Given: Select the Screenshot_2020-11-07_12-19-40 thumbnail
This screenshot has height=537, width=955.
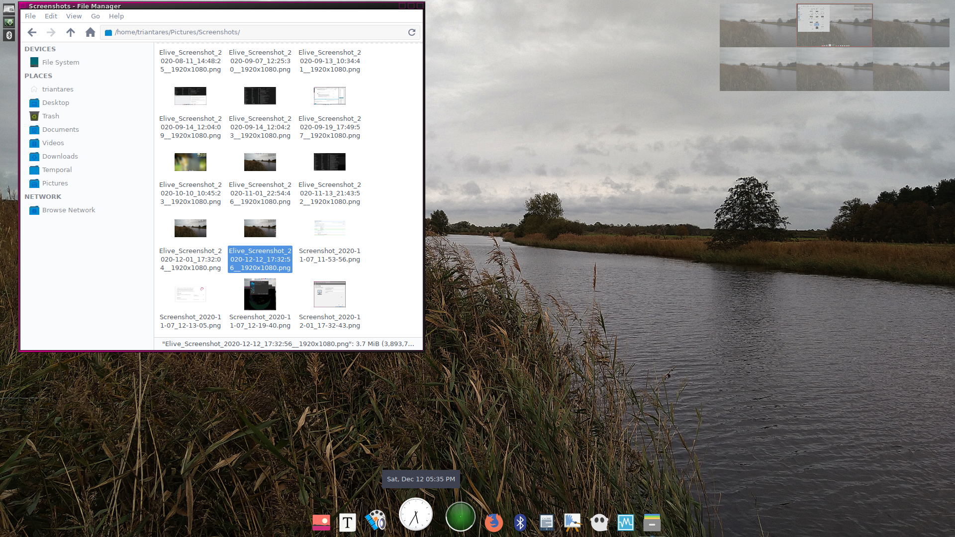Looking at the screenshot, I should [260, 294].
